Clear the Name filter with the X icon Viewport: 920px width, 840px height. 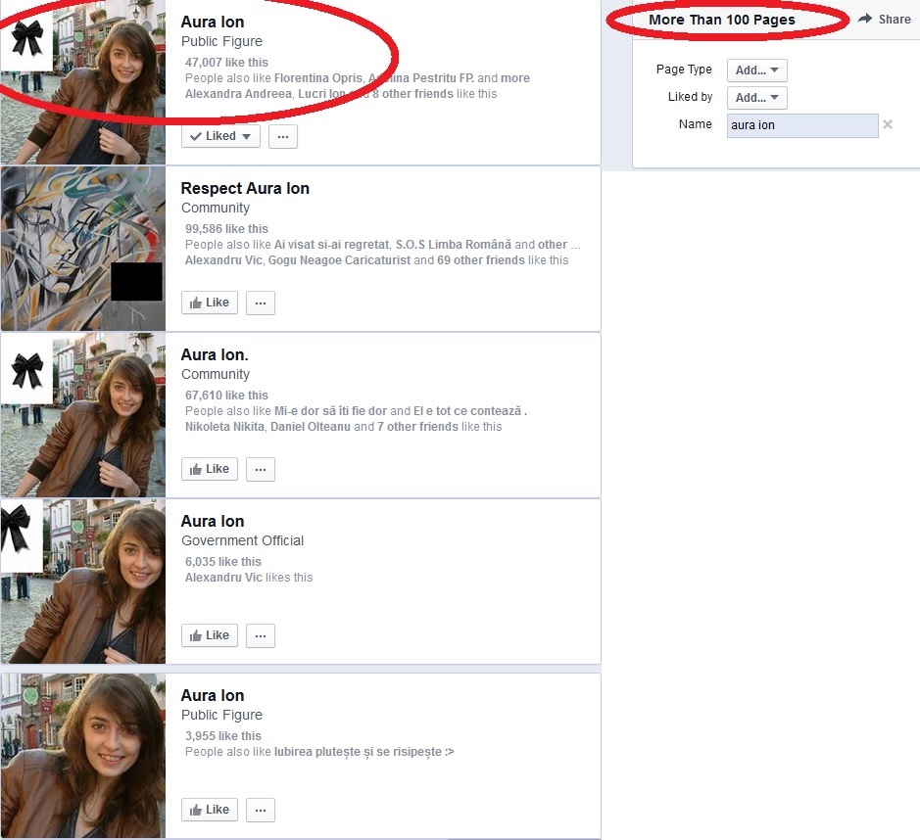(888, 124)
